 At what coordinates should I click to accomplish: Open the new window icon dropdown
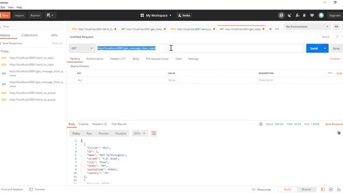[x=50, y=16]
